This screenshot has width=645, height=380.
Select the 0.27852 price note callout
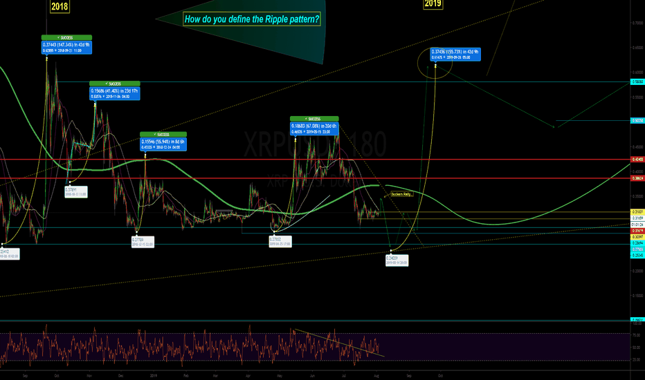(280, 242)
